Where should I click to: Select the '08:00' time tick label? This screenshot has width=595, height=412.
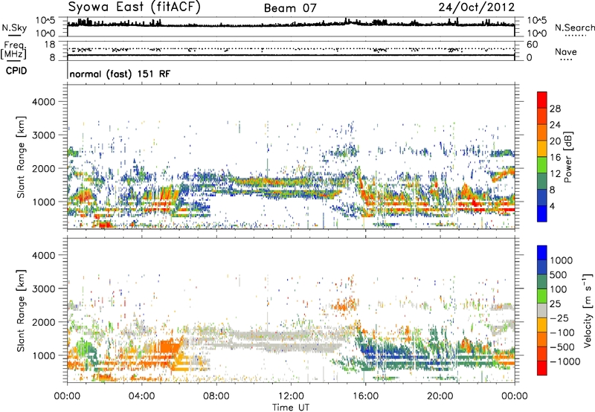tap(216, 396)
